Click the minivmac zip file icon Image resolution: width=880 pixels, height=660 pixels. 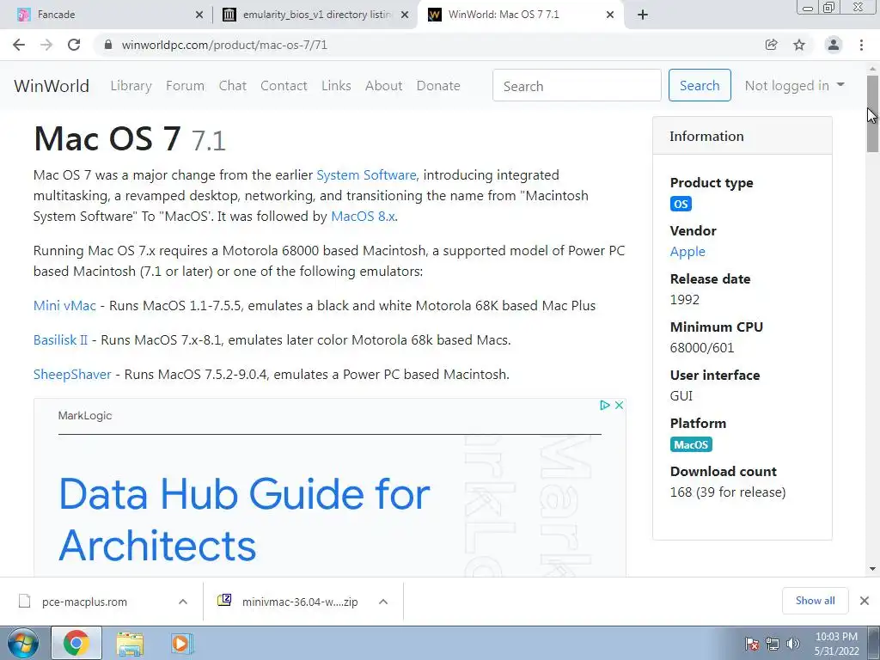[x=224, y=601]
